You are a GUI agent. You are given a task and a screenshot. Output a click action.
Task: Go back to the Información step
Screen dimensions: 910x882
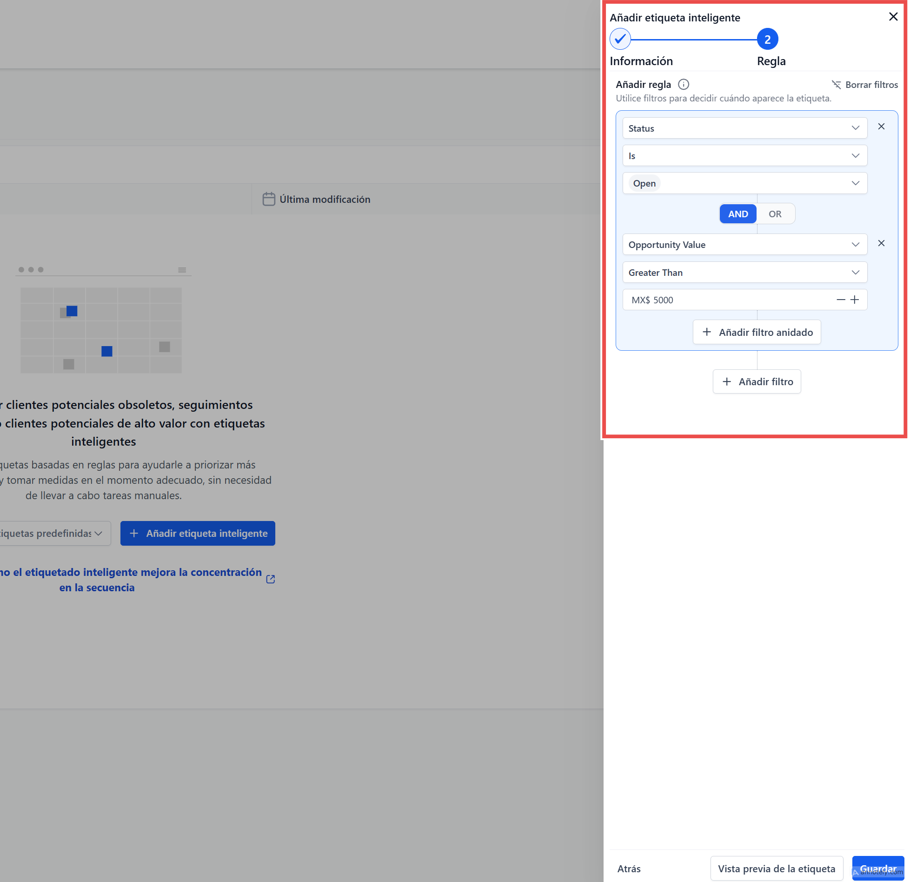click(x=620, y=40)
